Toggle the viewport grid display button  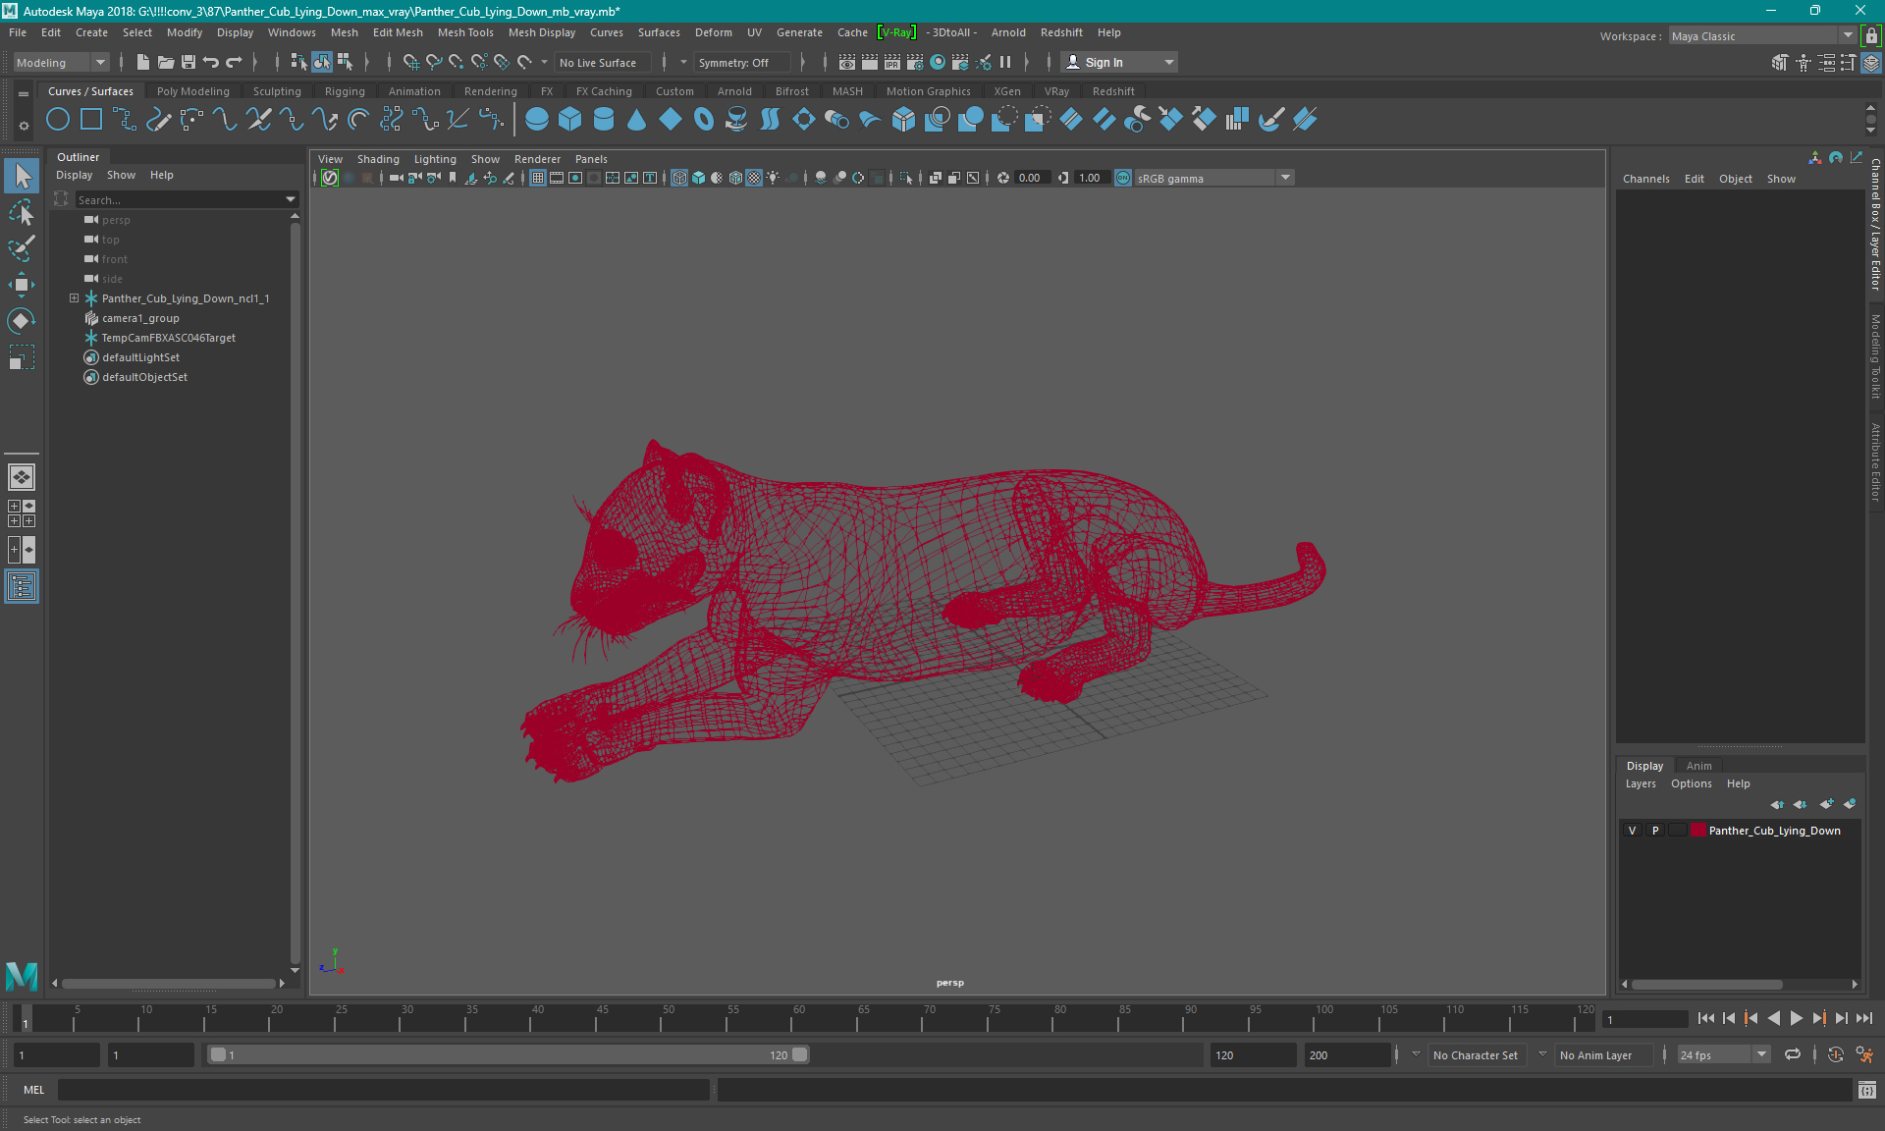coord(538,178)
